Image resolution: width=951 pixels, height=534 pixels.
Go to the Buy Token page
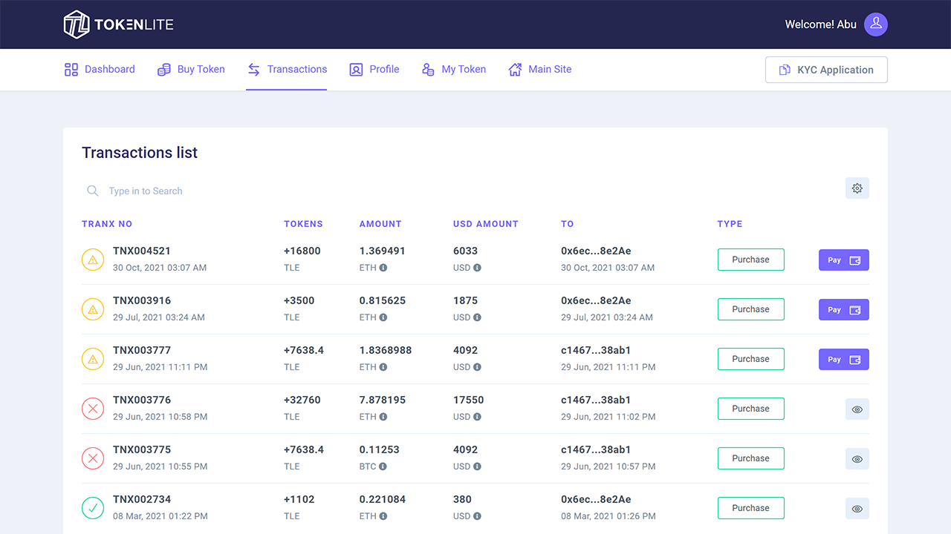tap(191, 69)
